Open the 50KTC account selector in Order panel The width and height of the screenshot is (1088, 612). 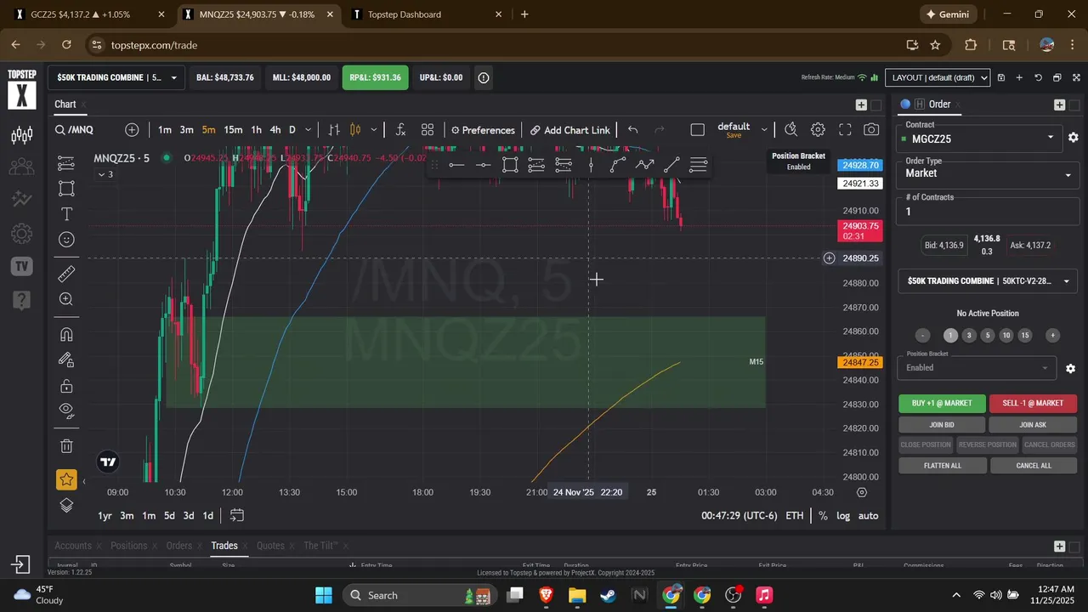[x=988, y=281]
